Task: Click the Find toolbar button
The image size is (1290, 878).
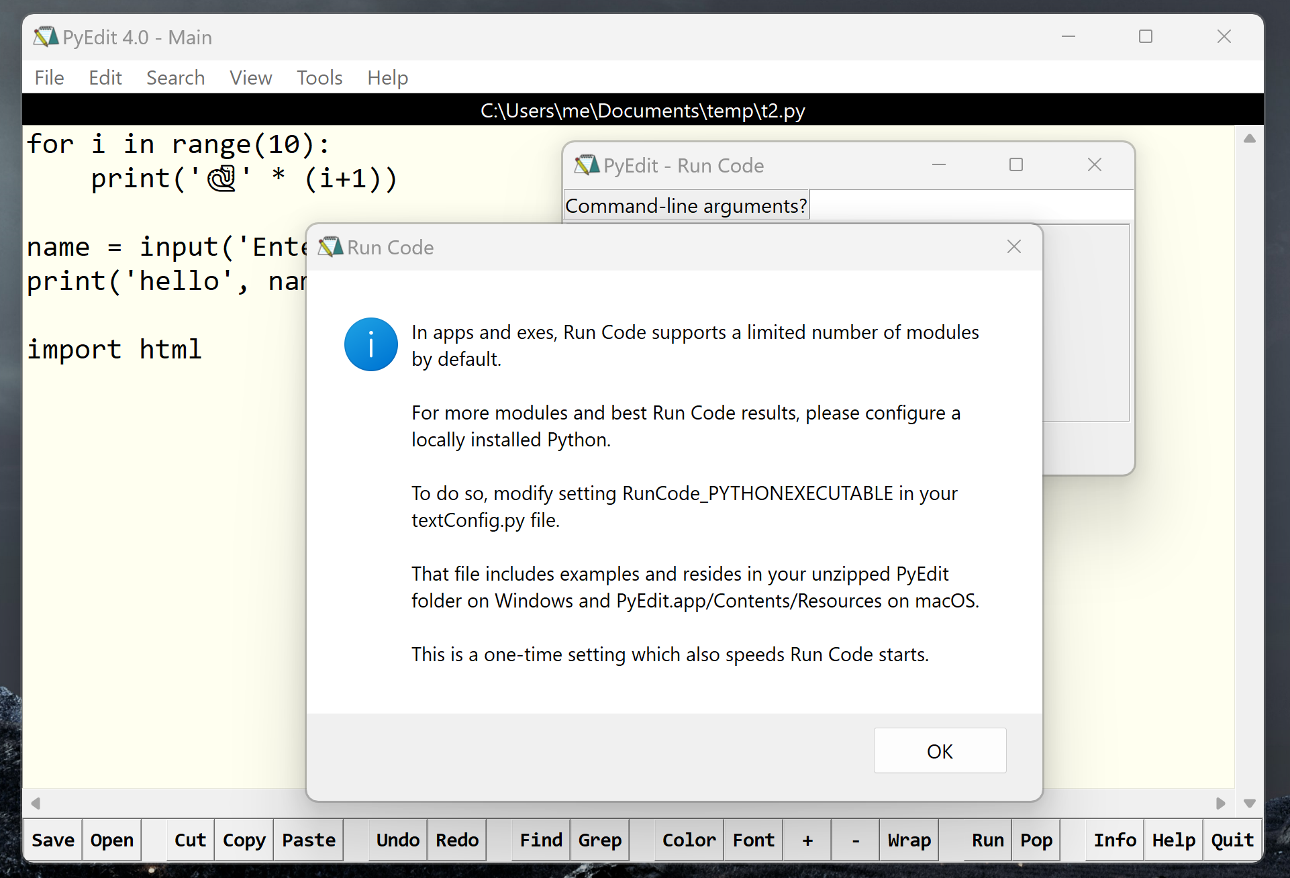Action: (541, 840)
